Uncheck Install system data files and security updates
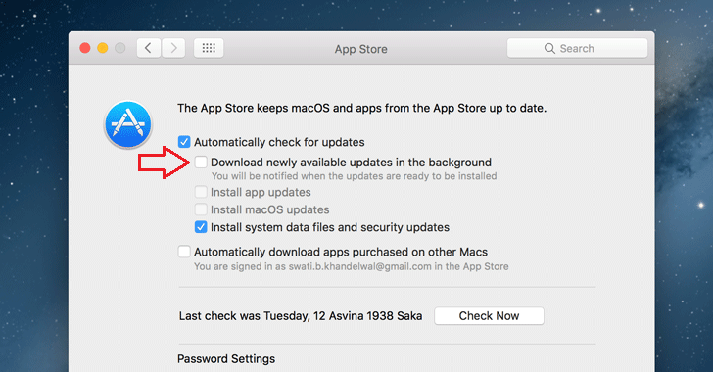 (x=201, y=227)
